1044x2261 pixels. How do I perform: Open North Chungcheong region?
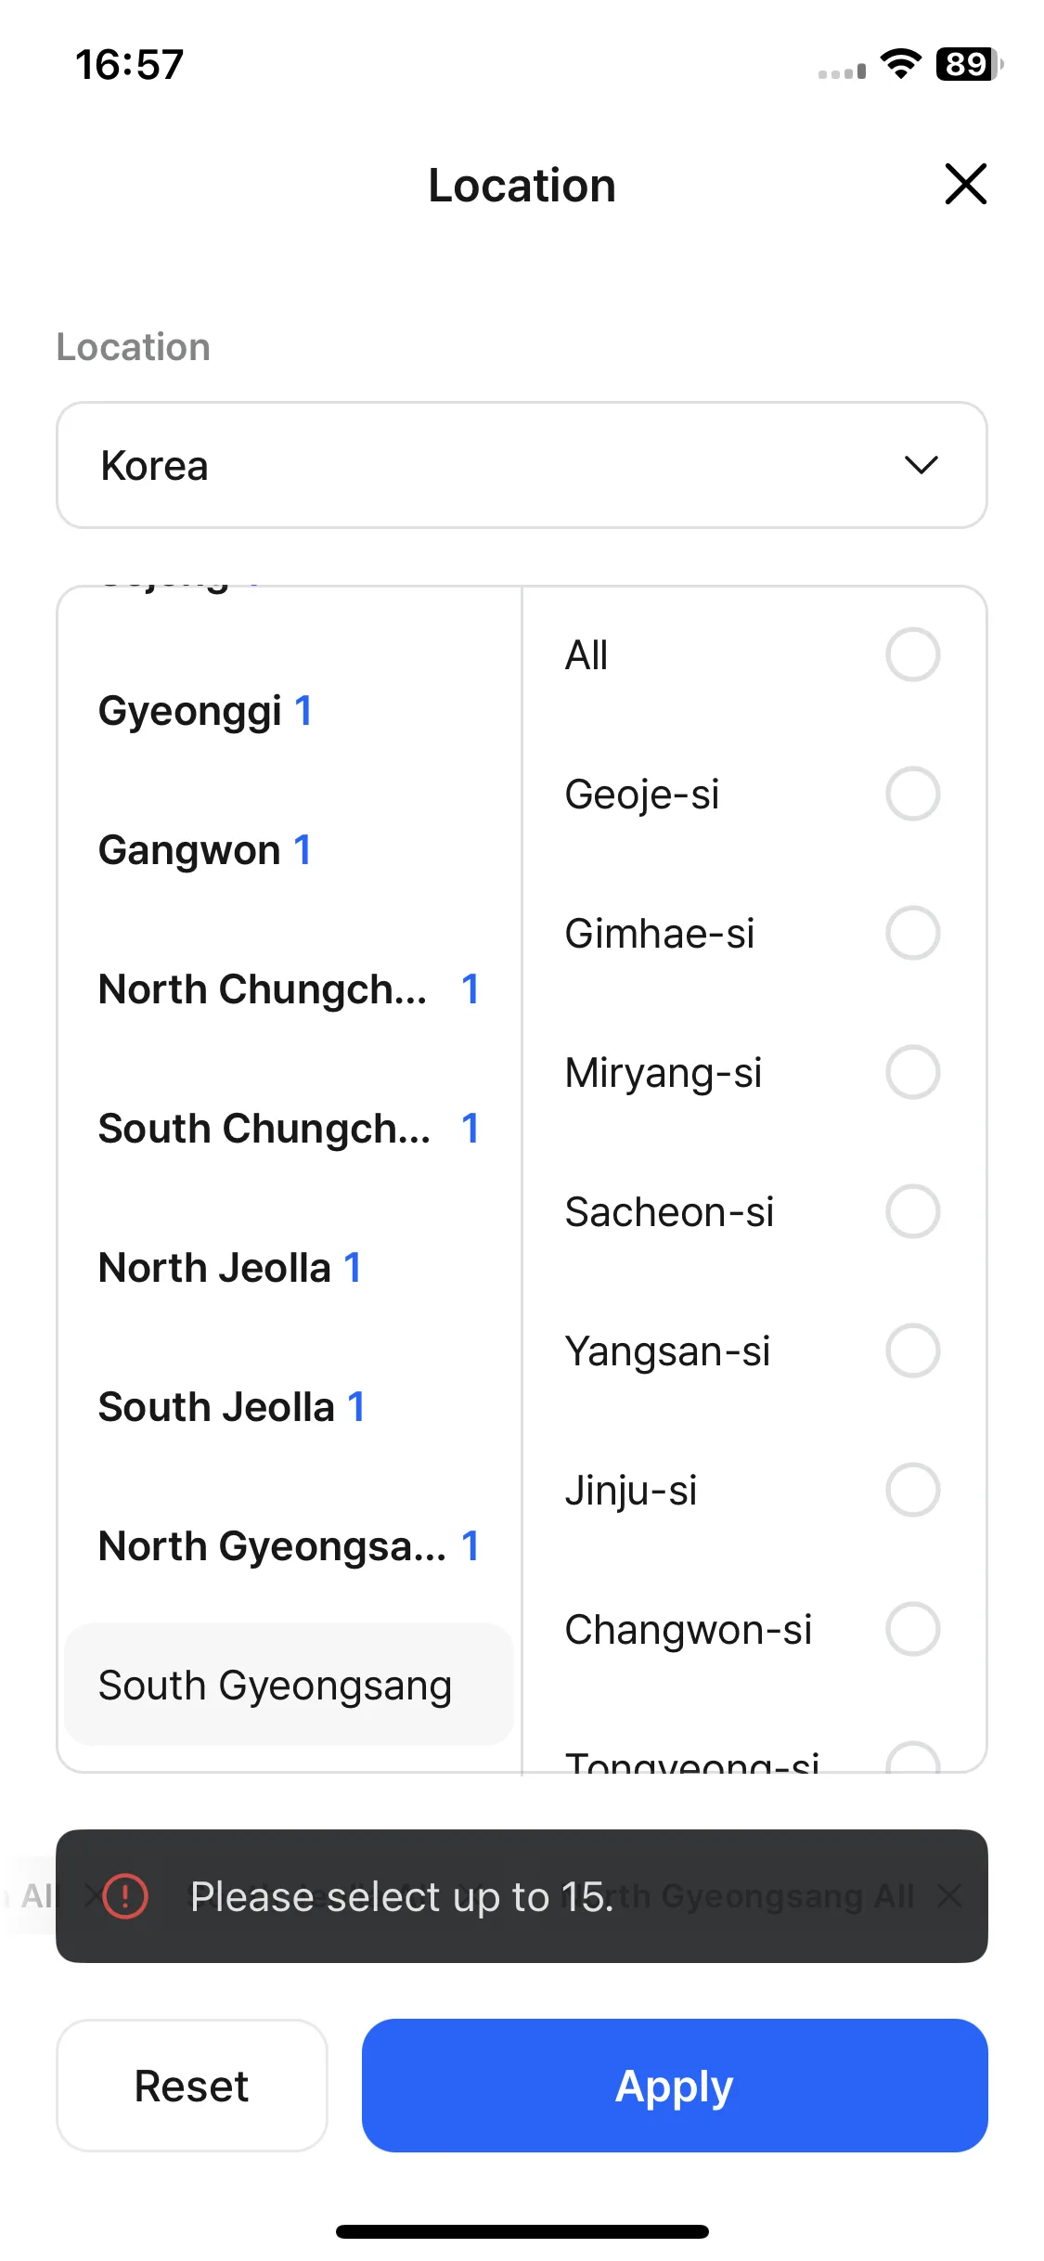289,989
